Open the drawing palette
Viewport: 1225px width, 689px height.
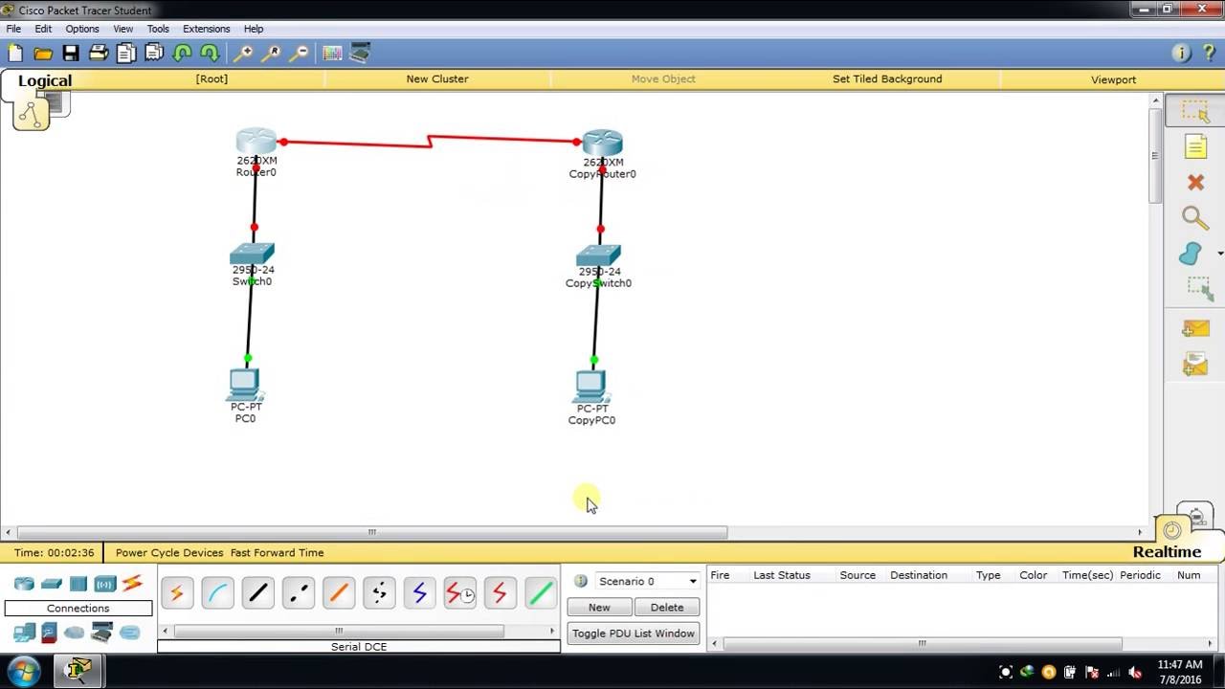pos(332,54)
